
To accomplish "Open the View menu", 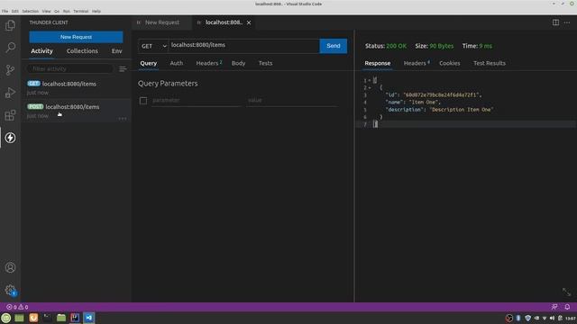I will coord(46,12).
